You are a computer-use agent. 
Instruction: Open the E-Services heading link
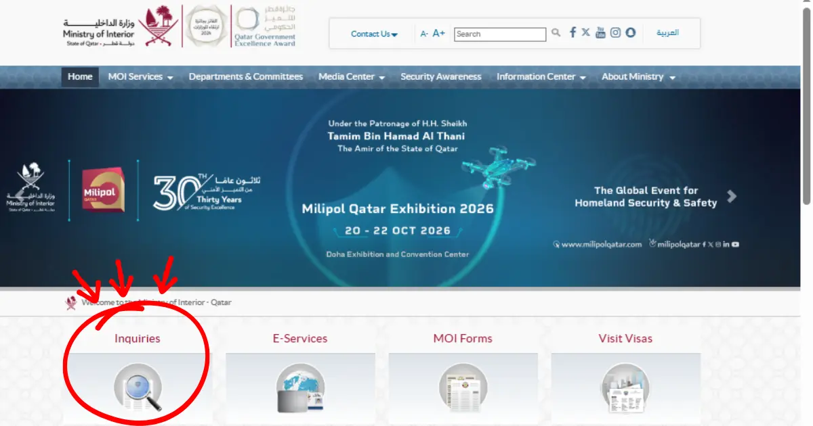coord(300,338)
